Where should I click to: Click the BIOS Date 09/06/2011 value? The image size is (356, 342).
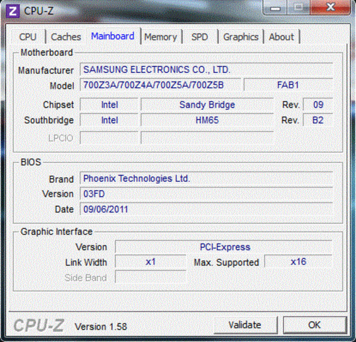pos(206,209)
